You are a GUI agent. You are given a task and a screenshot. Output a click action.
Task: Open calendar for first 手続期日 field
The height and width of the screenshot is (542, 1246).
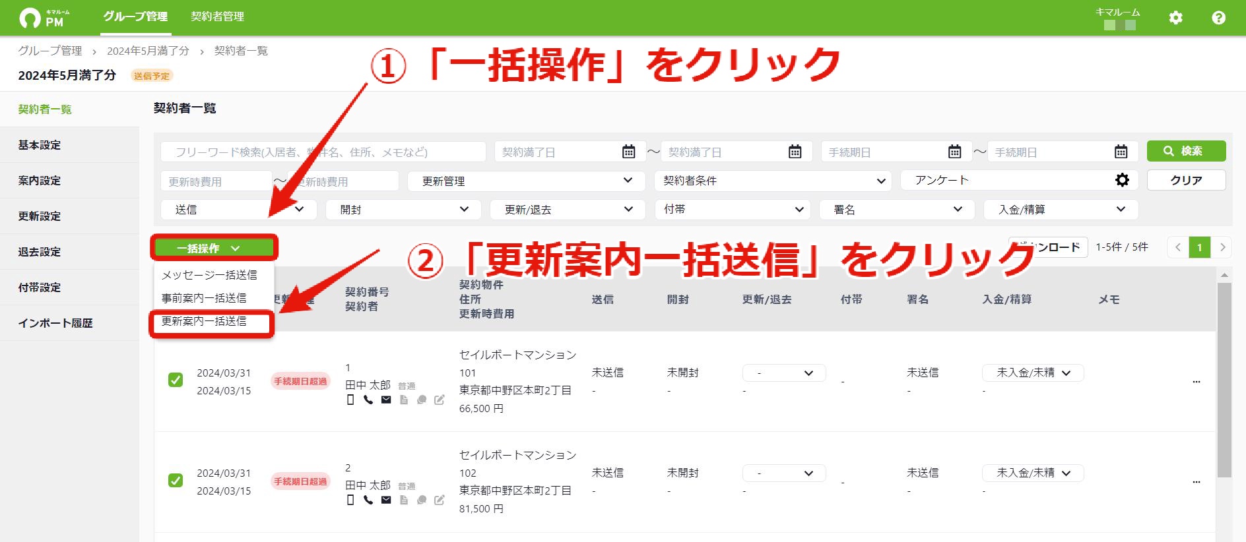[955, 152]
